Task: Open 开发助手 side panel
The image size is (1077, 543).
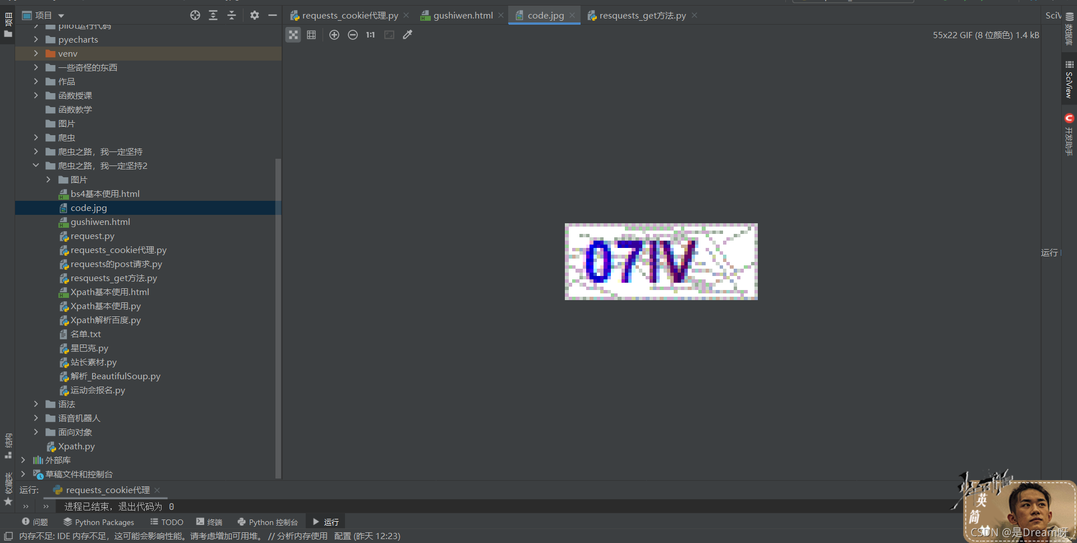Action: [x=1069, y=135]
